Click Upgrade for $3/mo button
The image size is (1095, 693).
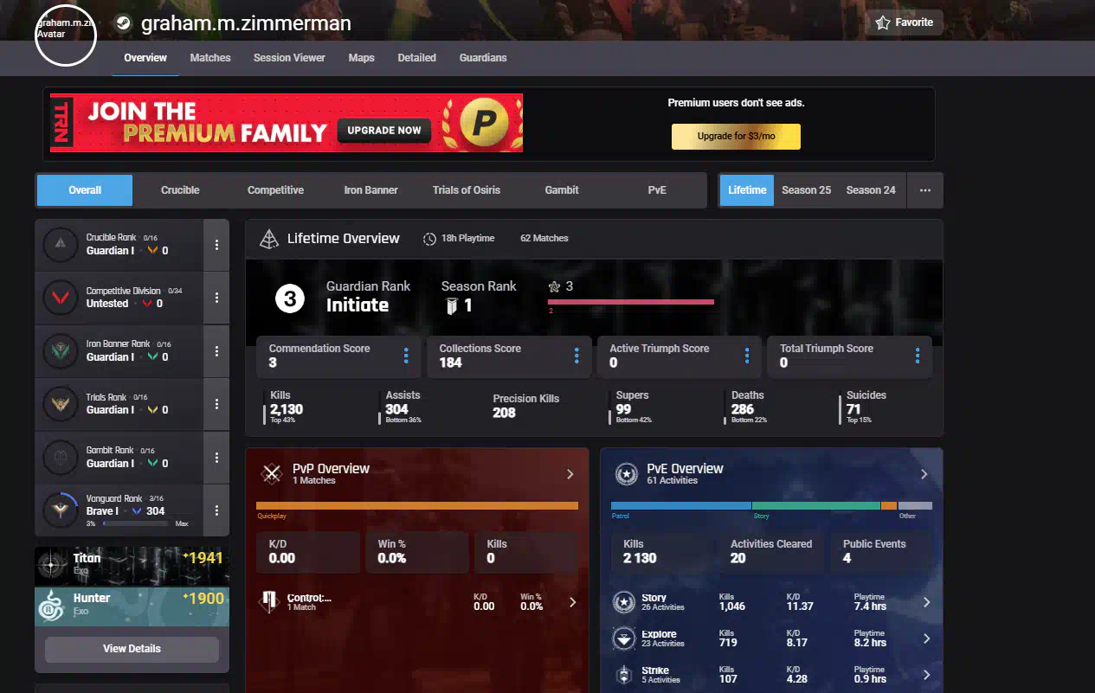[x=736, y=137]
